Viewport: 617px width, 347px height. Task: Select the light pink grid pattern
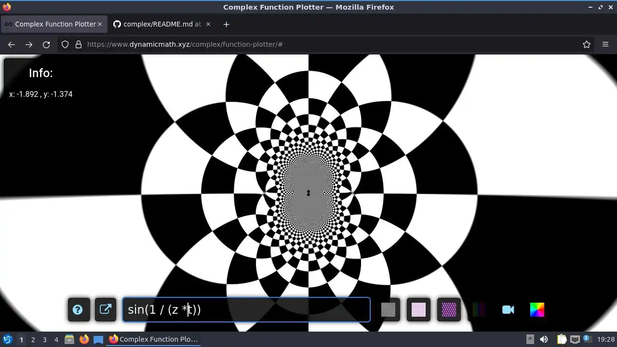tap(418, 310)
